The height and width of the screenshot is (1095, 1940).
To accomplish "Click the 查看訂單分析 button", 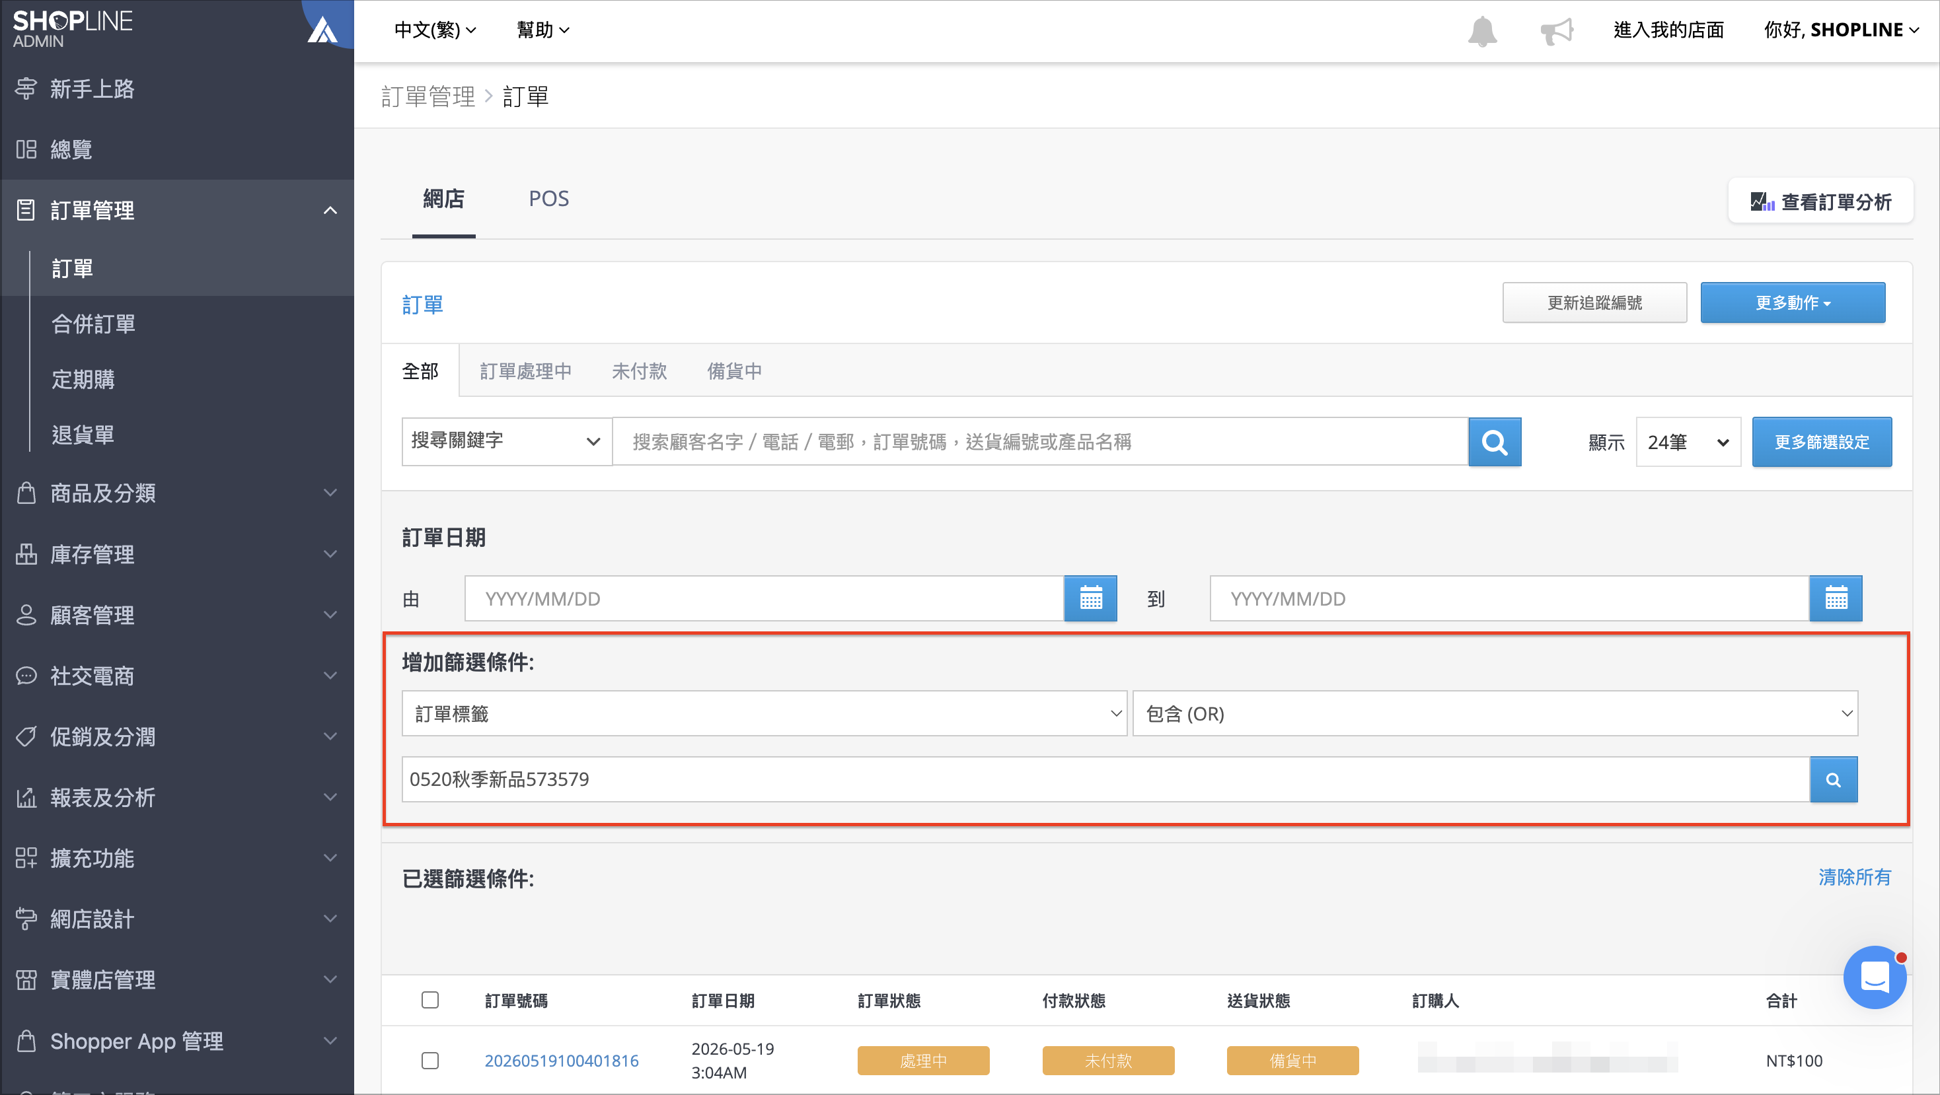I will click(1820, 201).
